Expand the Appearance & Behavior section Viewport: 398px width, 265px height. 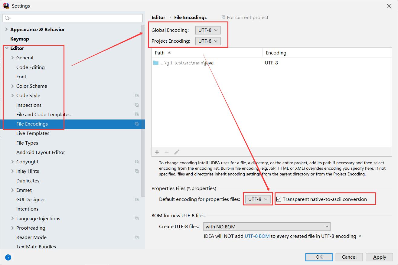(6, 29)
